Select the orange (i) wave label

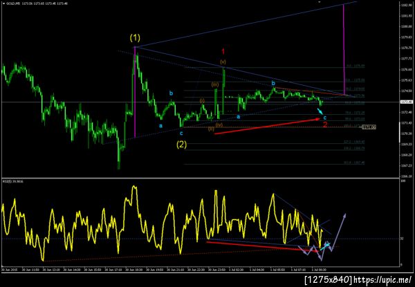point(202,101)
